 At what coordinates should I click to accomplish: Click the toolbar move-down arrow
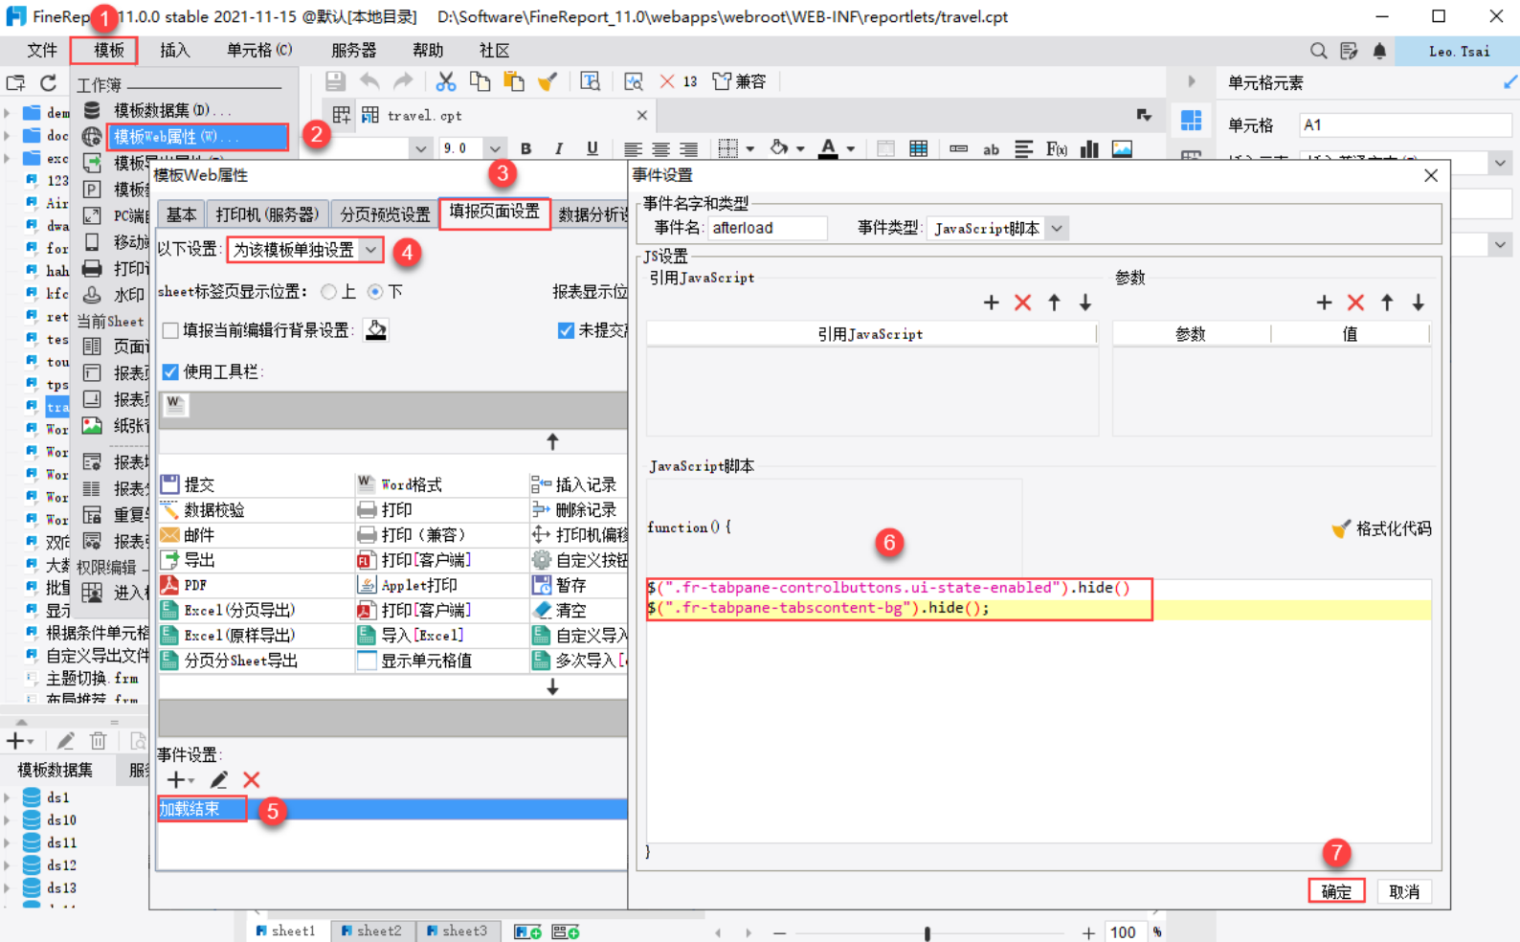[552, 687]
